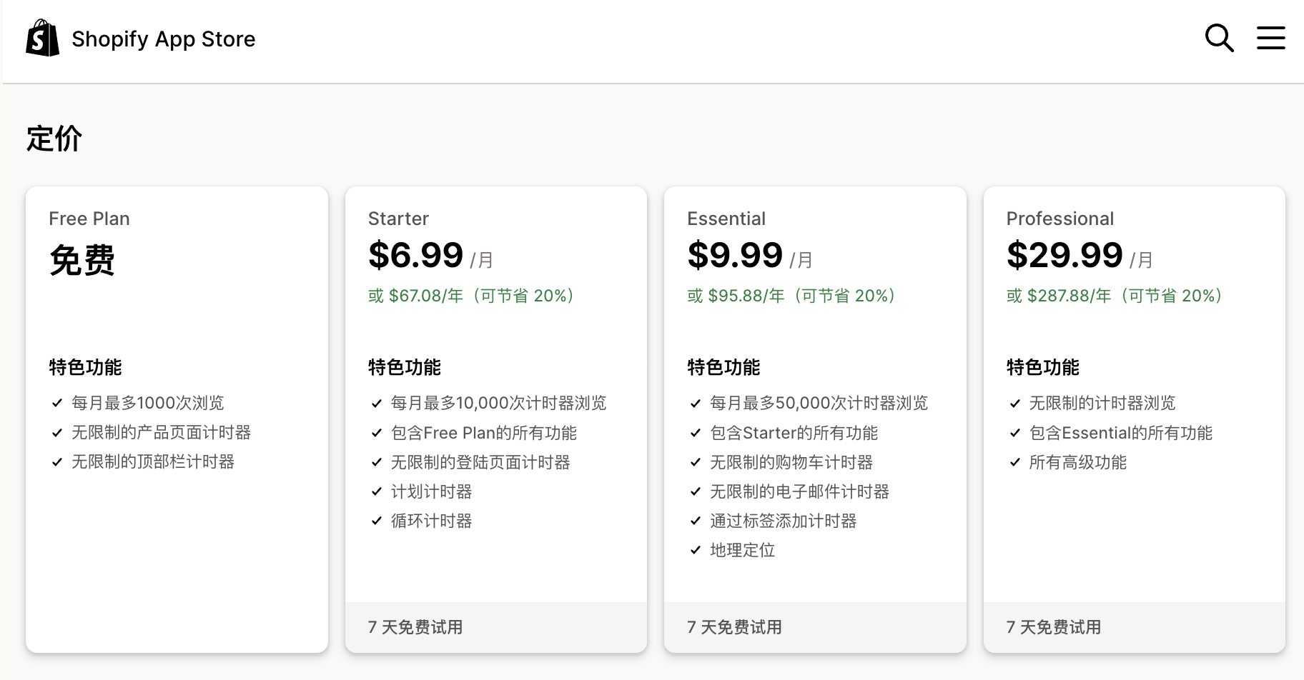
Task: Click checkmark beside 每月最多1000次浏览
Action: pos(57,403)
